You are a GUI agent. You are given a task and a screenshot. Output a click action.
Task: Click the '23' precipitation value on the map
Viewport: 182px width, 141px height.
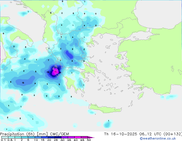tap(60, 73)
